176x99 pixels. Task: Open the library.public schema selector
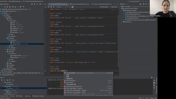coord(105,7)
